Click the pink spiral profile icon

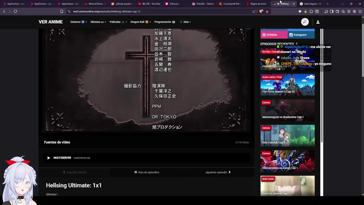point(354,11)
